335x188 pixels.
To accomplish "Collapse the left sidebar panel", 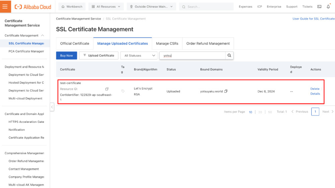I will click(x=52, y=107).
